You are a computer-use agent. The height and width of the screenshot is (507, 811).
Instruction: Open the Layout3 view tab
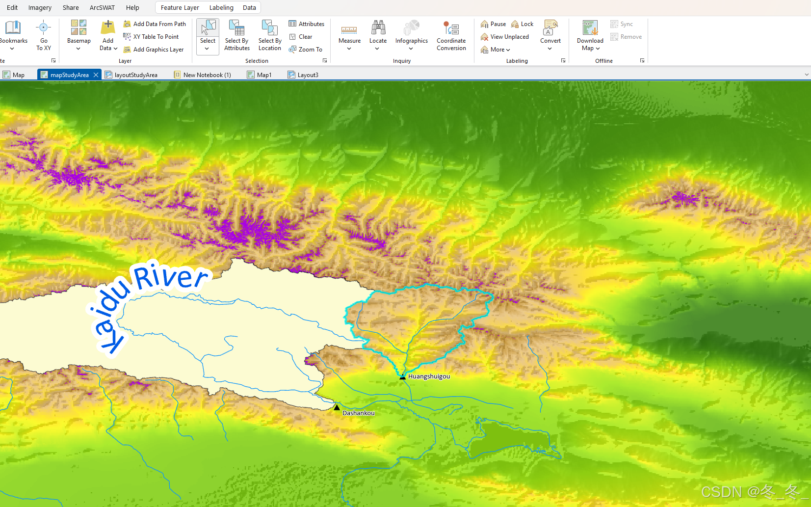click(x=303, y=75)
